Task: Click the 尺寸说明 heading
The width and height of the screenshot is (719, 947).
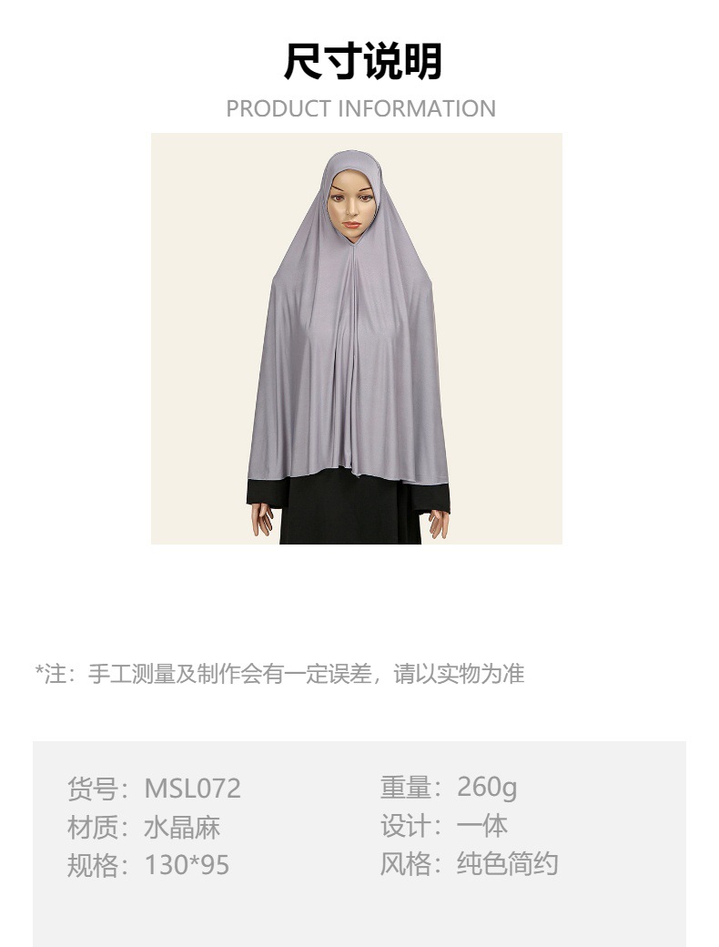Action: 362,62
